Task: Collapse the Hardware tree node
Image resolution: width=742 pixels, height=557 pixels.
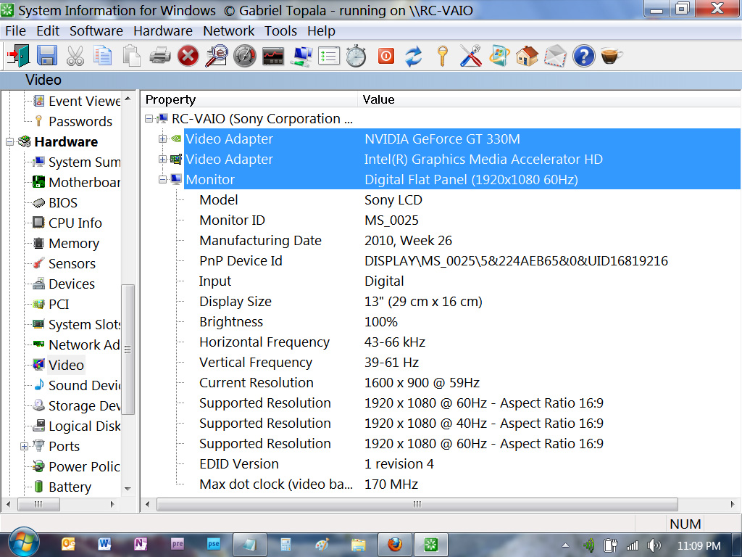Action: (9, 141)
